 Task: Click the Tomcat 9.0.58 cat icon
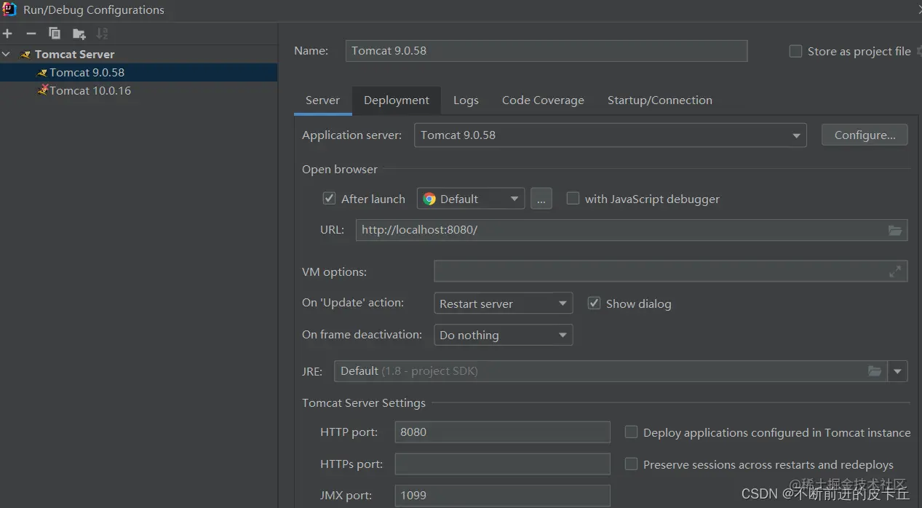[x=42, y=72]
